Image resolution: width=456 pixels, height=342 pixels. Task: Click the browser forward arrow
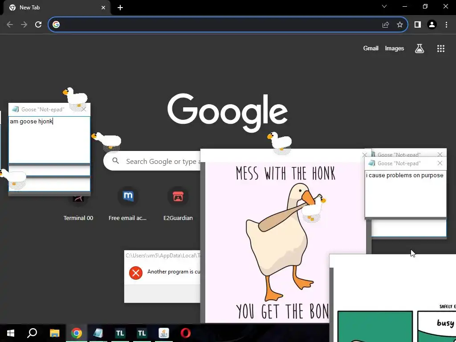(x=24, y=24)
